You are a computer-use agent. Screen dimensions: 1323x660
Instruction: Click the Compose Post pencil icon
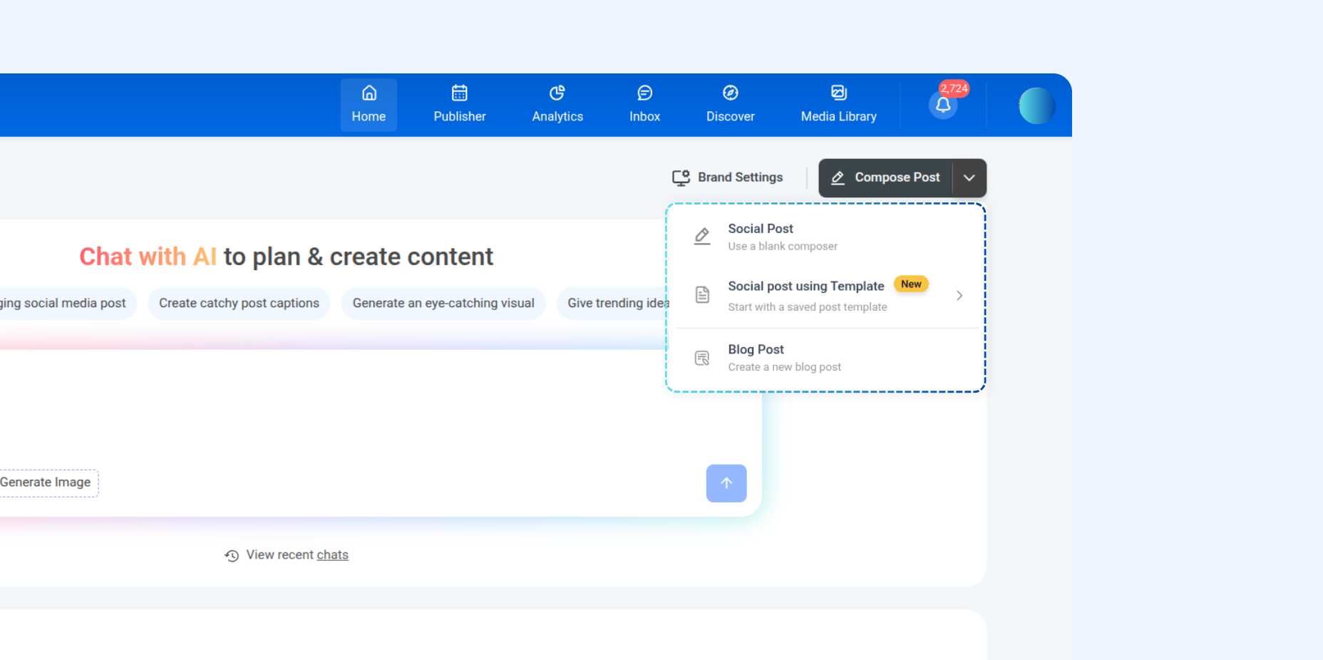(x=838, y=177)
